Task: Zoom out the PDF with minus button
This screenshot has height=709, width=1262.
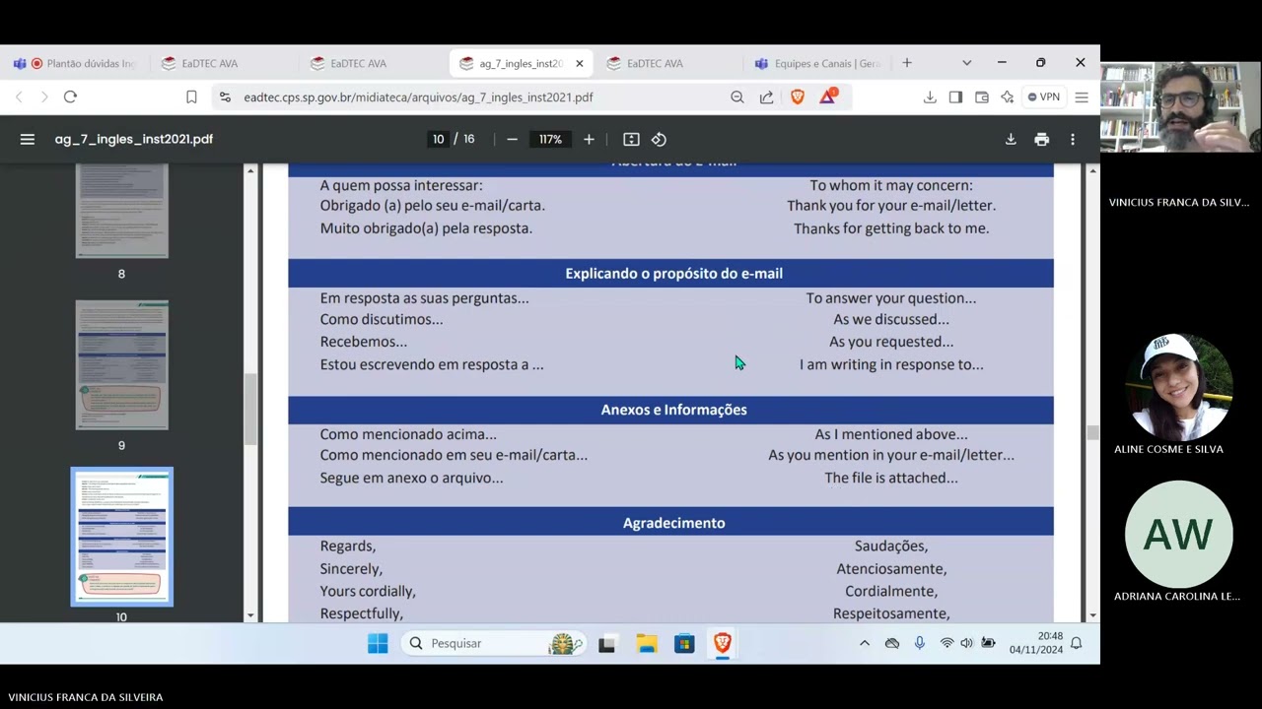Action: coord(512,139)
